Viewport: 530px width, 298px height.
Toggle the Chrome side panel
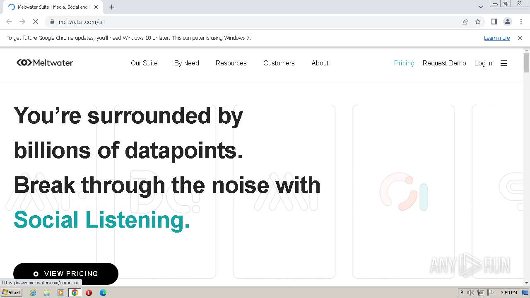point(494,22)
